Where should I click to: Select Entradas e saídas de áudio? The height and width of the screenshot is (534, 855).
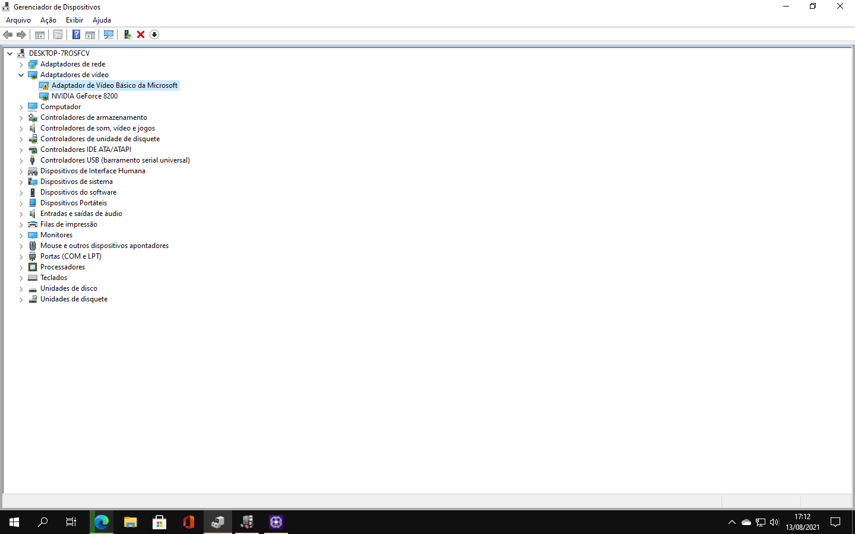click(x=81, y=214)
